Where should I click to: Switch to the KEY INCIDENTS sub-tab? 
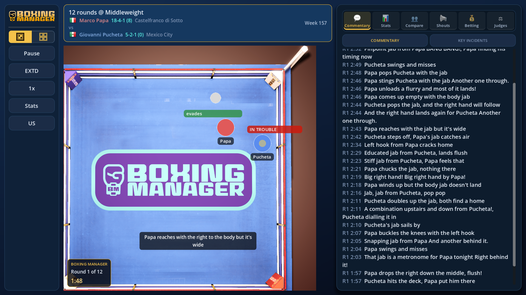pyautogui.click(x=473, y=40)
